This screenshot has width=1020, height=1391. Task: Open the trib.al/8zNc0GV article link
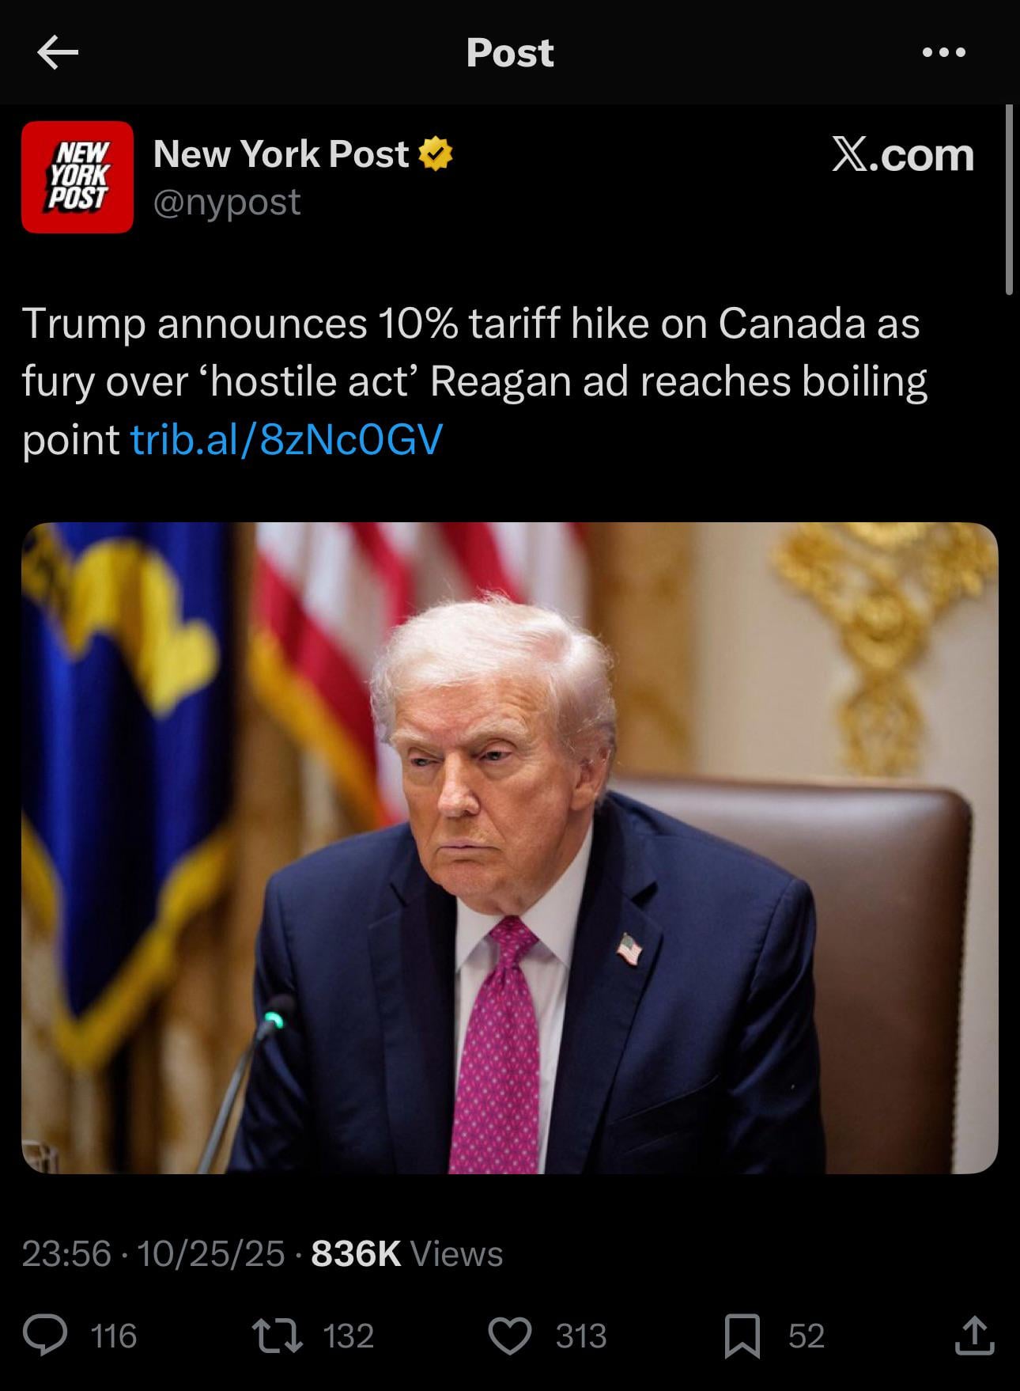(287, 440)
